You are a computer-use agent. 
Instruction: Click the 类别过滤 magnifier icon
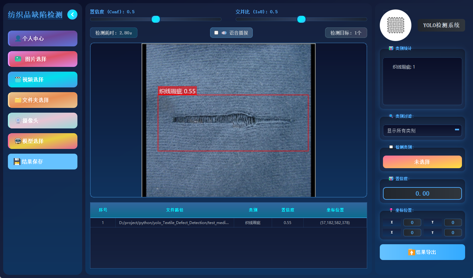[x=391, y=116]
